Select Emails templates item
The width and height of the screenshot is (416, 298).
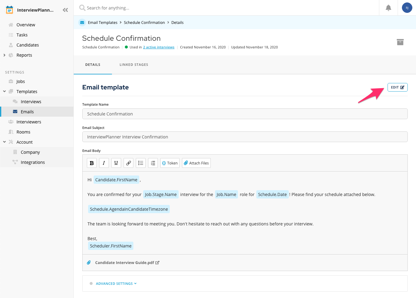[37, 112]
